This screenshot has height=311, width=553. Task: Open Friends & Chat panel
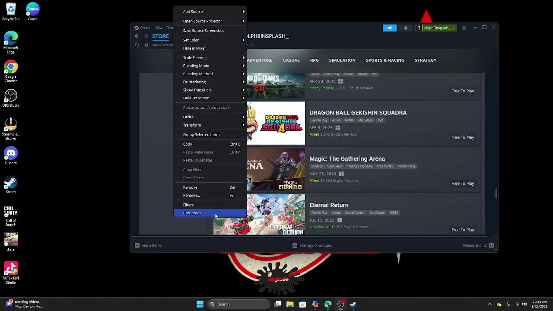479,245
